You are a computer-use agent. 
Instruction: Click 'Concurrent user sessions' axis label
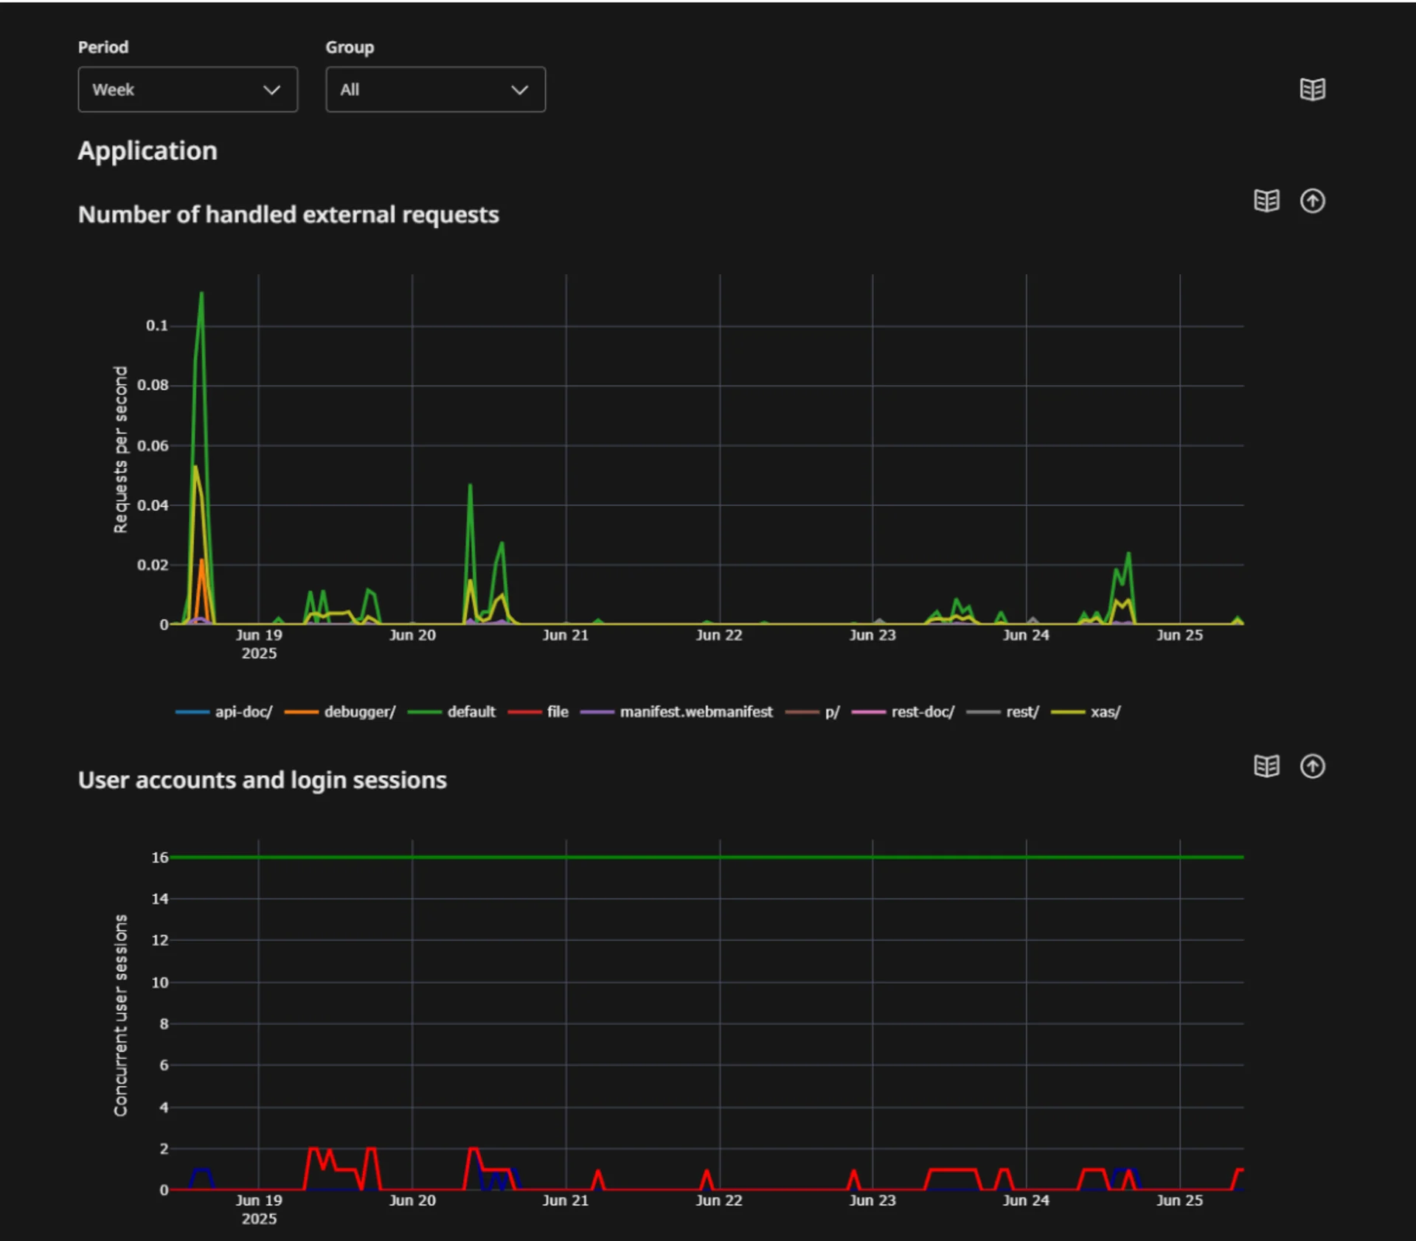click(x=120, y=1015)
